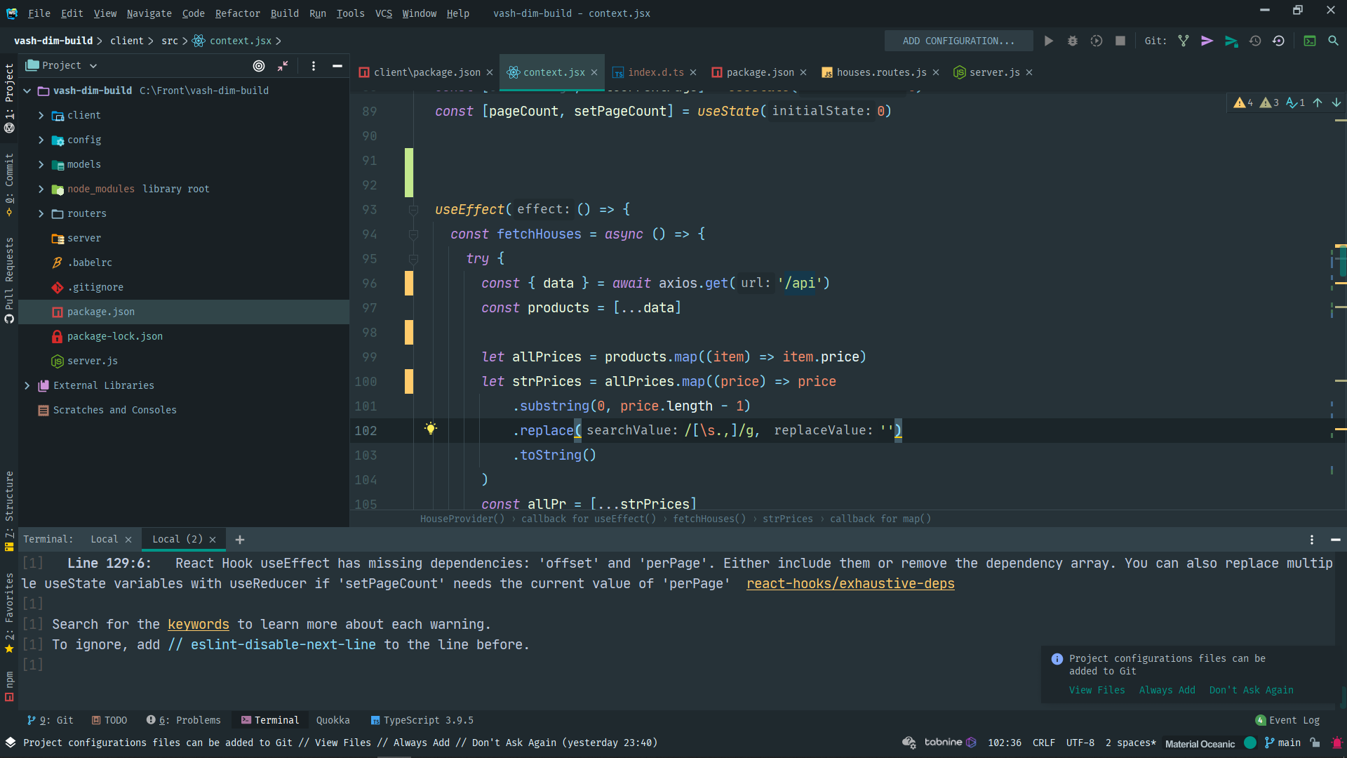Click the Git rollback icon in the toolbar
The image size is (1347, 758).
point(1279,41)
